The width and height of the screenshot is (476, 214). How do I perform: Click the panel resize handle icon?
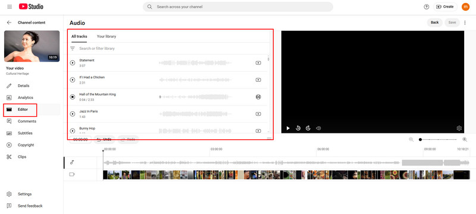pyautogui.click(x=269, y=139)
